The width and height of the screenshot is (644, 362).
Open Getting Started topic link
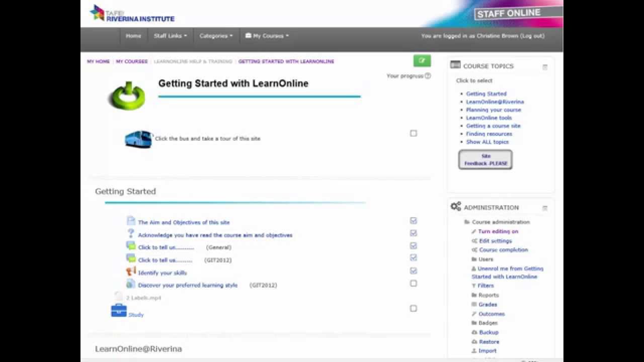(x=486, y=94)
